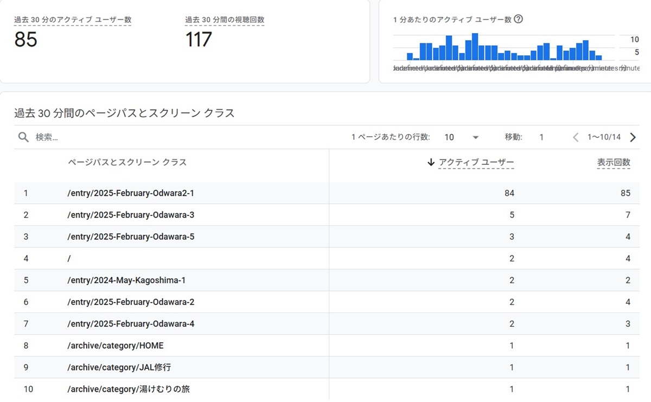Click 過去 30 分間の視聴回数 metric label

coord(225,20)
